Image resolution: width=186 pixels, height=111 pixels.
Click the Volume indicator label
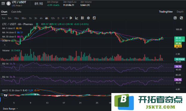coord(6,51)
